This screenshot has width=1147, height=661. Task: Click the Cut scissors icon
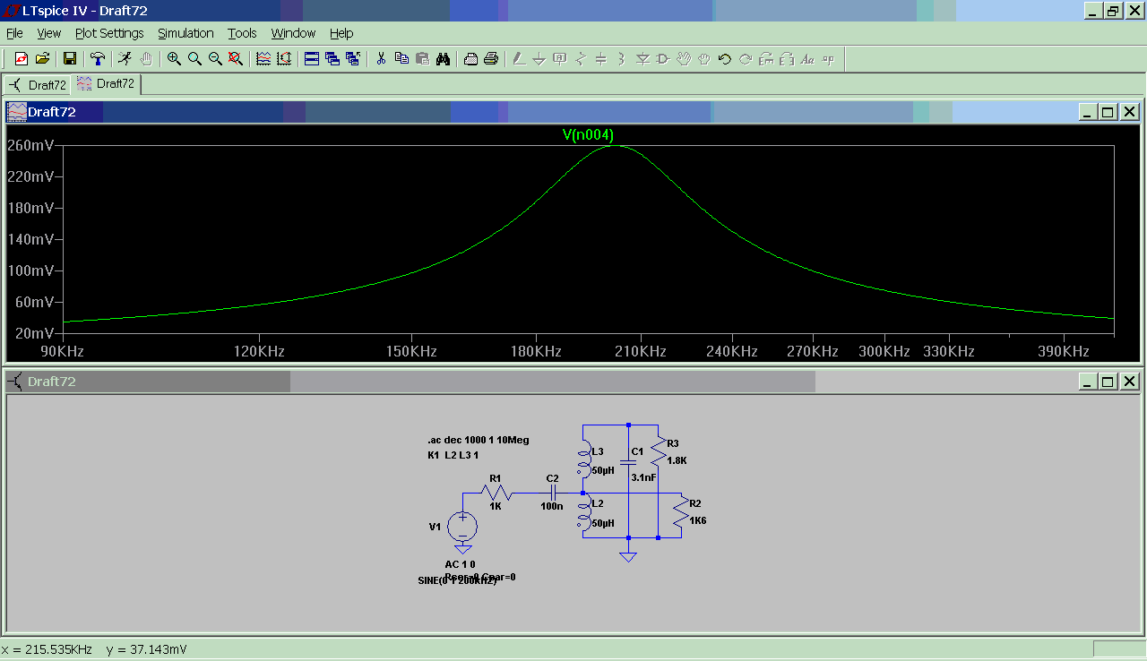pos(381,59)
